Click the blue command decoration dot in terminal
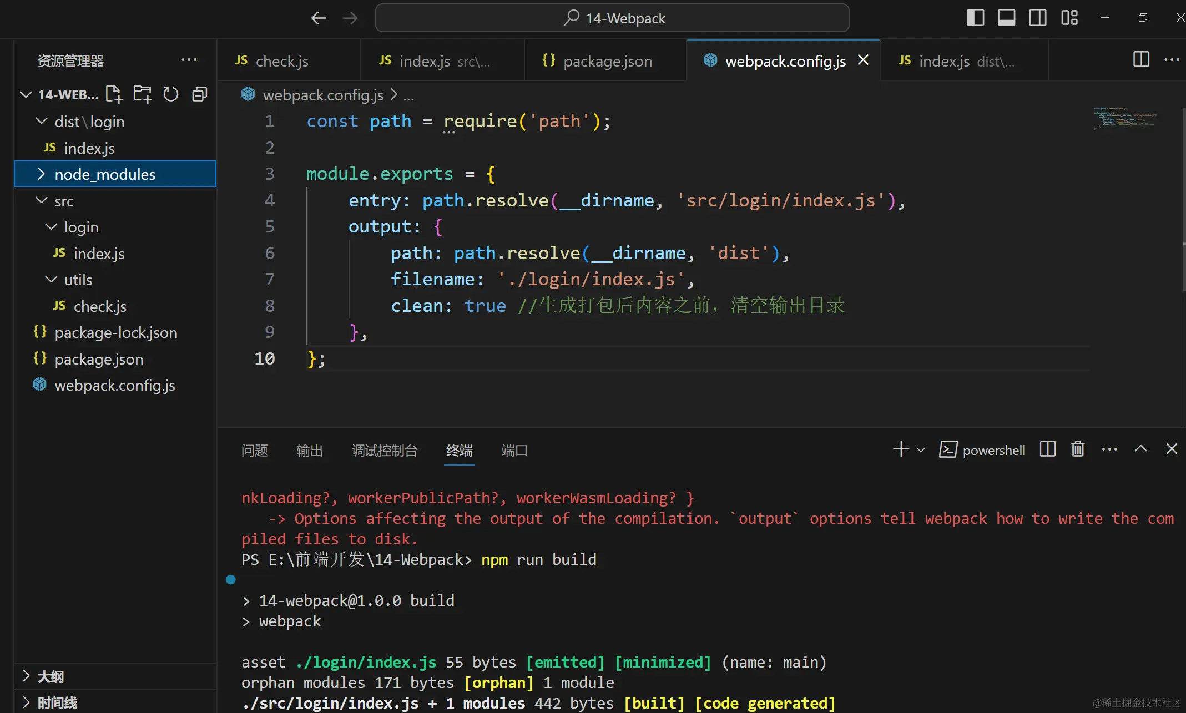 point(231,580)
